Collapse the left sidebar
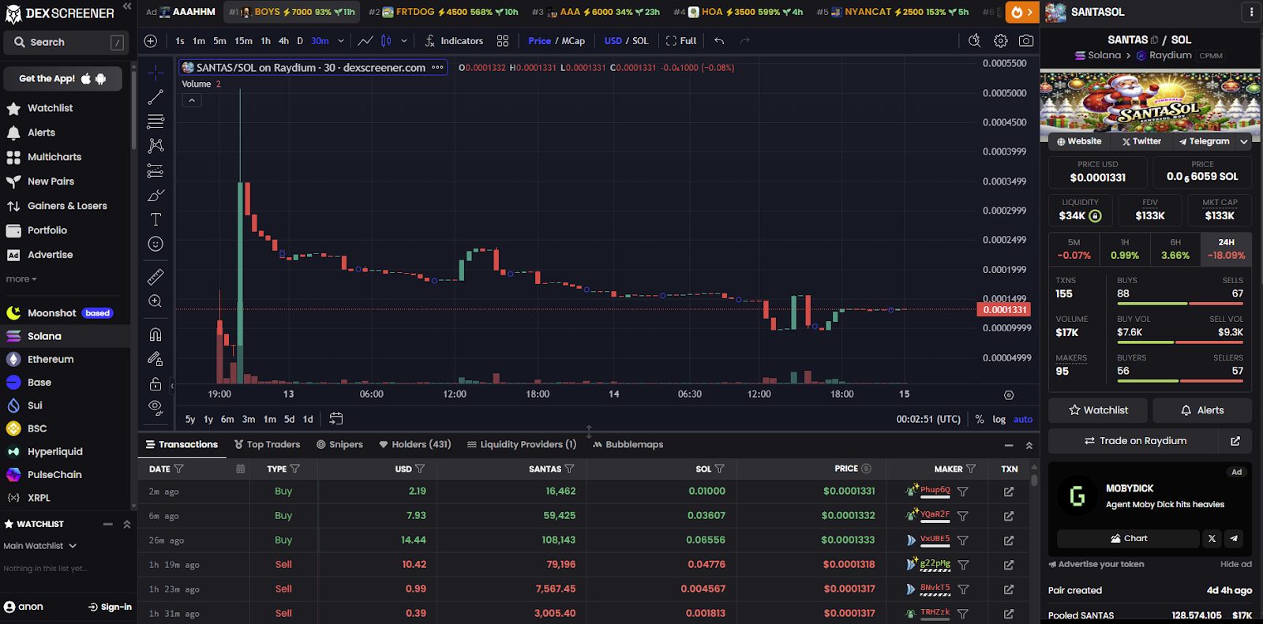Viewport: 1263px width, 624px height. 126,6
